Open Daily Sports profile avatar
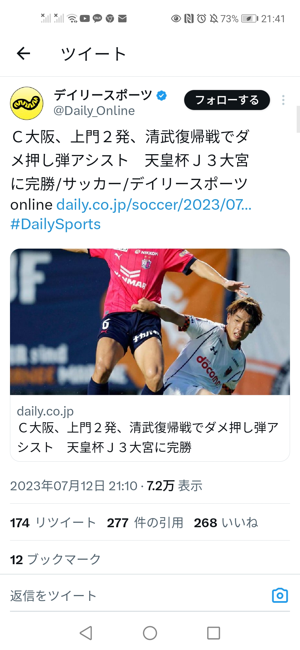Viewport: 300px width, 650px height. click(x=27, y=103)
